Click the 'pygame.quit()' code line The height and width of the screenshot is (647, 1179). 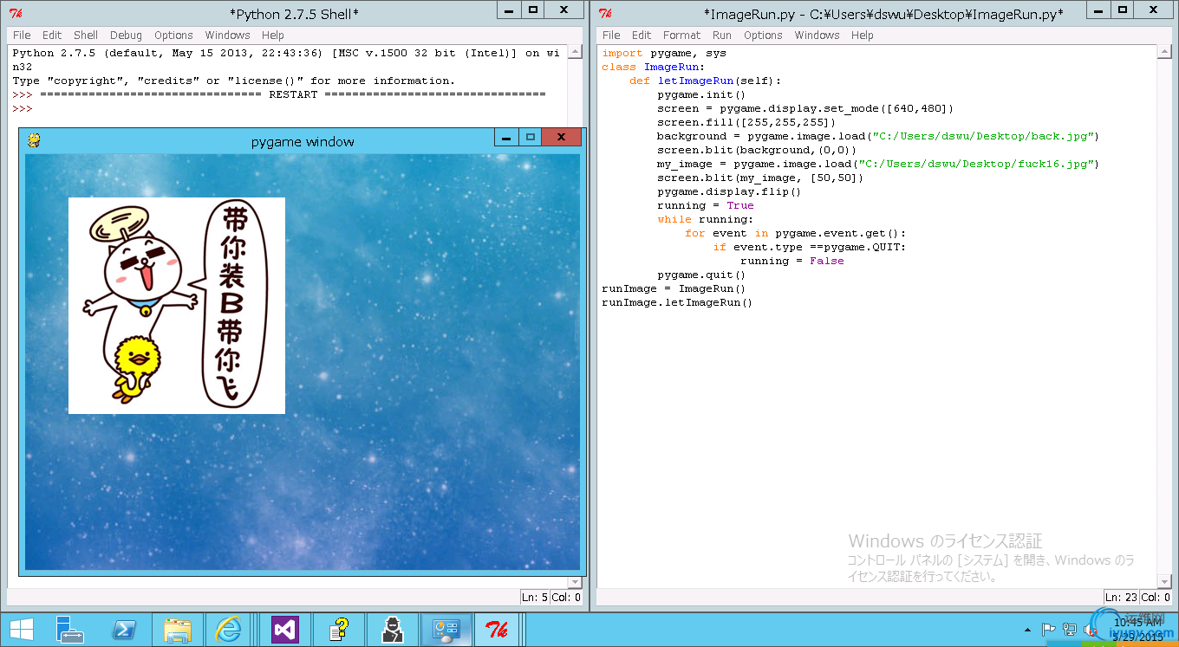[701, 275]
